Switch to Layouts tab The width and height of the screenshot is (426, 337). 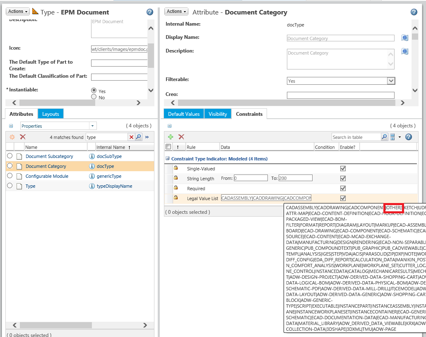pos(51,114)
